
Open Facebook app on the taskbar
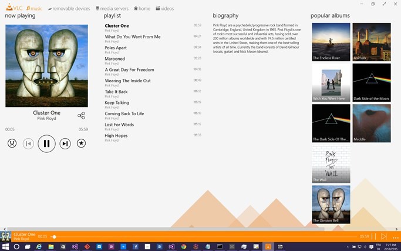[136, 247]
